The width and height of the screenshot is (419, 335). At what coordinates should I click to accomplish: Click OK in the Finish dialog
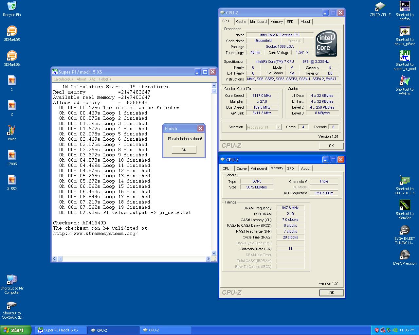pos(184,150)
